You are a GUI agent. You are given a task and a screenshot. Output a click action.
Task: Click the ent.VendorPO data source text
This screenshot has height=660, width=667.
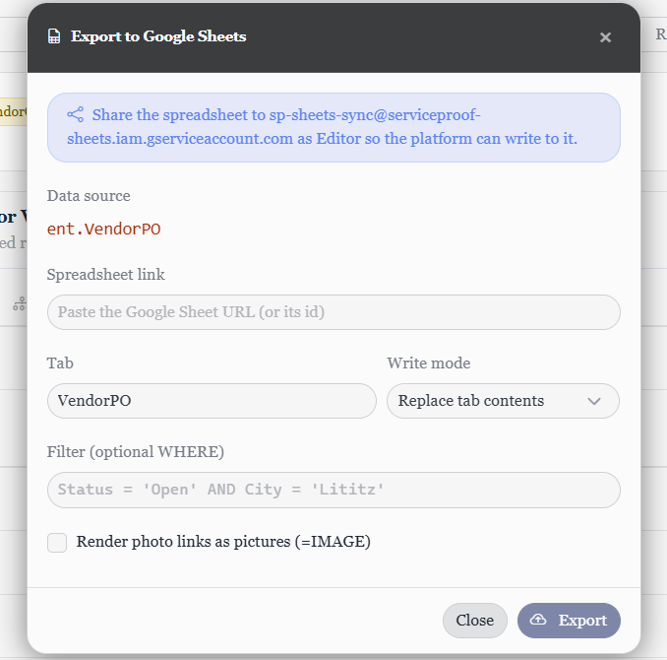pyautogui.click(x=104, y=230)
